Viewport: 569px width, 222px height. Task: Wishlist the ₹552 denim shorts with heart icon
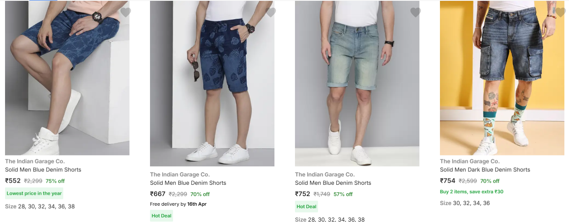pos(125,13)
